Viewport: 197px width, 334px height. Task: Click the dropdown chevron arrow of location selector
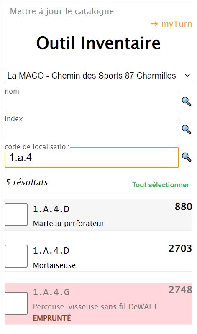click(187, 75)
